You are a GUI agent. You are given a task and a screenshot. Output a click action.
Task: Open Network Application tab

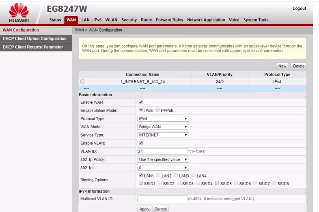click(x=206, y=20)
